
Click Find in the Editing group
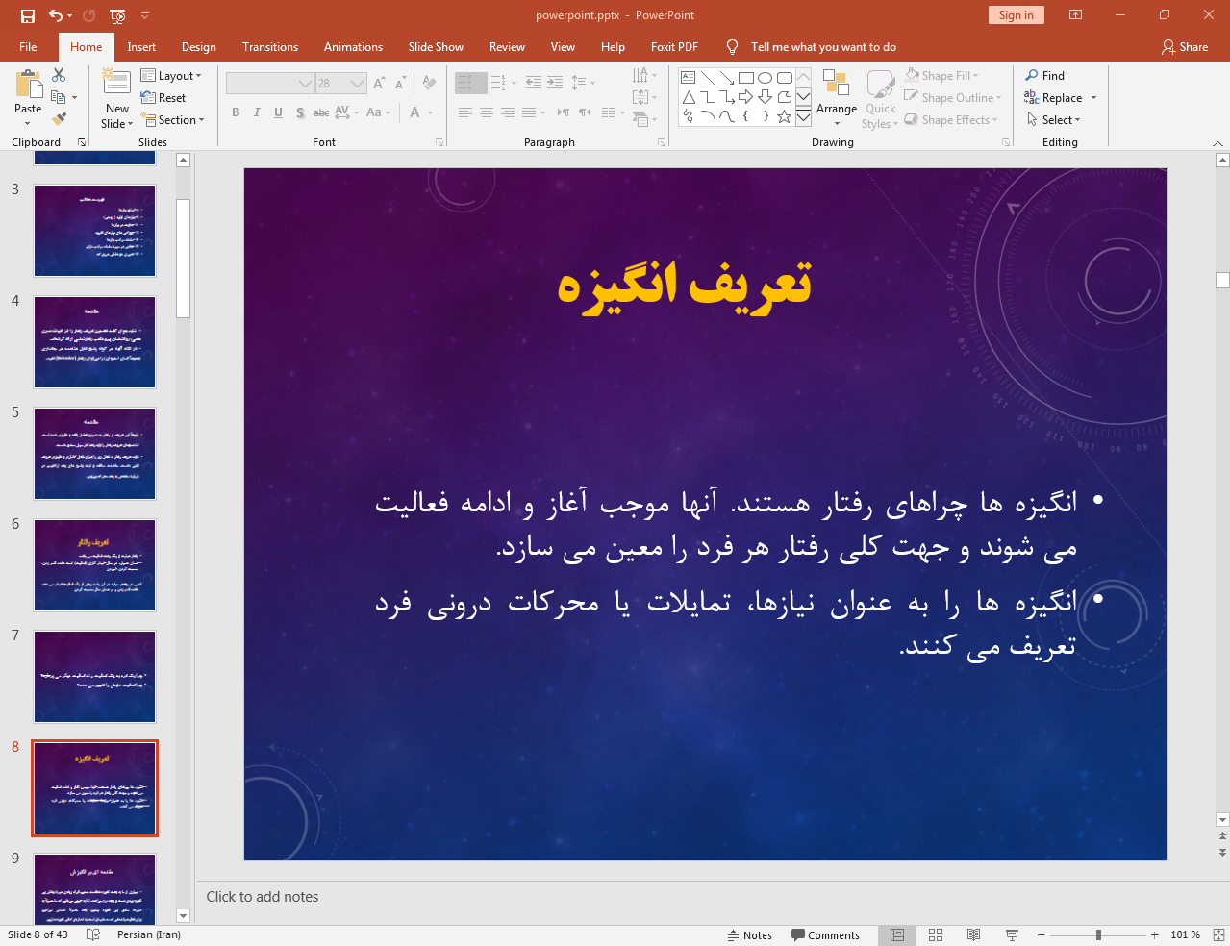pyautogui.click(x=1045, y=75)
